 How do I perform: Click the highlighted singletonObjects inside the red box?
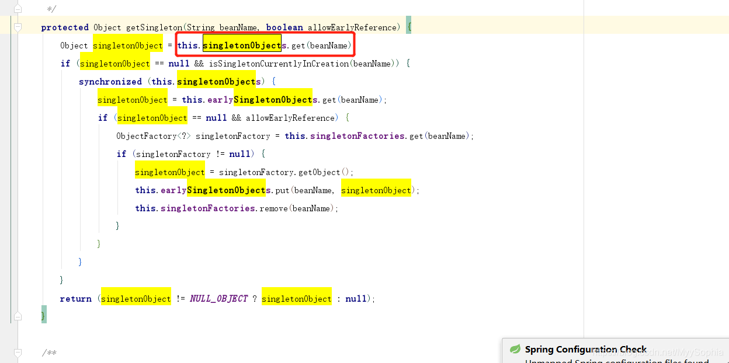[x=241, y=44]
